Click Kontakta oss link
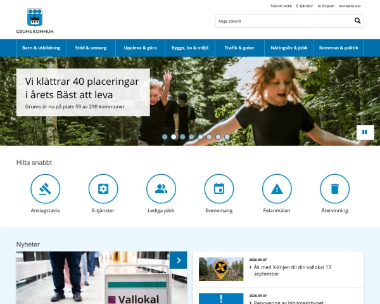Viewport: 380px width, 304px height. 350,6
